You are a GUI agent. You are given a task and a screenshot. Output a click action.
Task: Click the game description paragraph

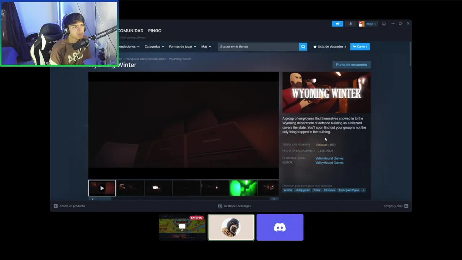click(324, 125)
